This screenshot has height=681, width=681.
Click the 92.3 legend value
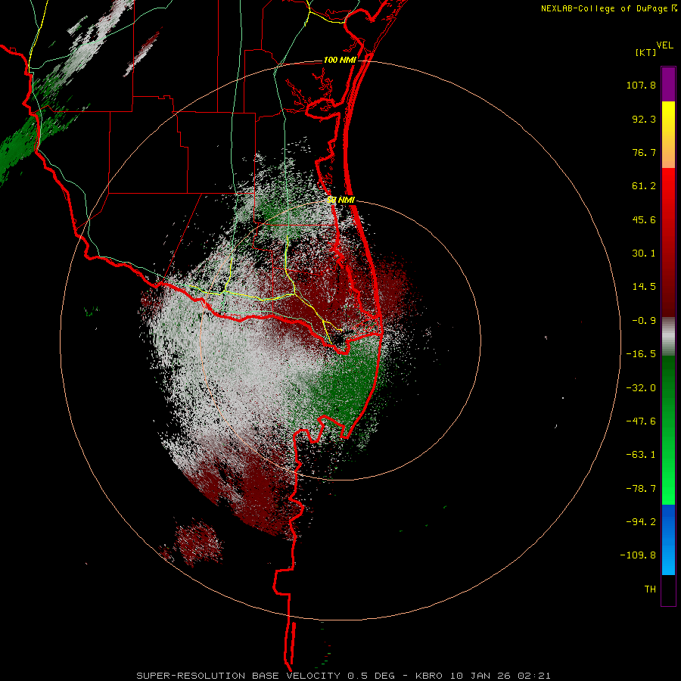tap(644, 119)
